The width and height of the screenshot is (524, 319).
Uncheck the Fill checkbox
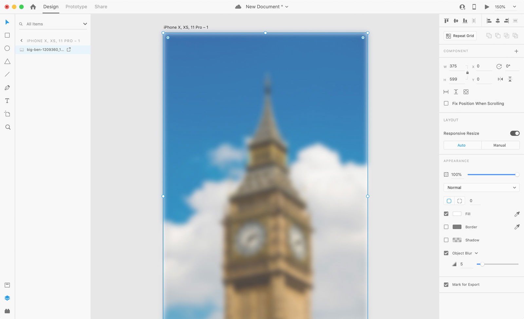(x=446, y=214)
